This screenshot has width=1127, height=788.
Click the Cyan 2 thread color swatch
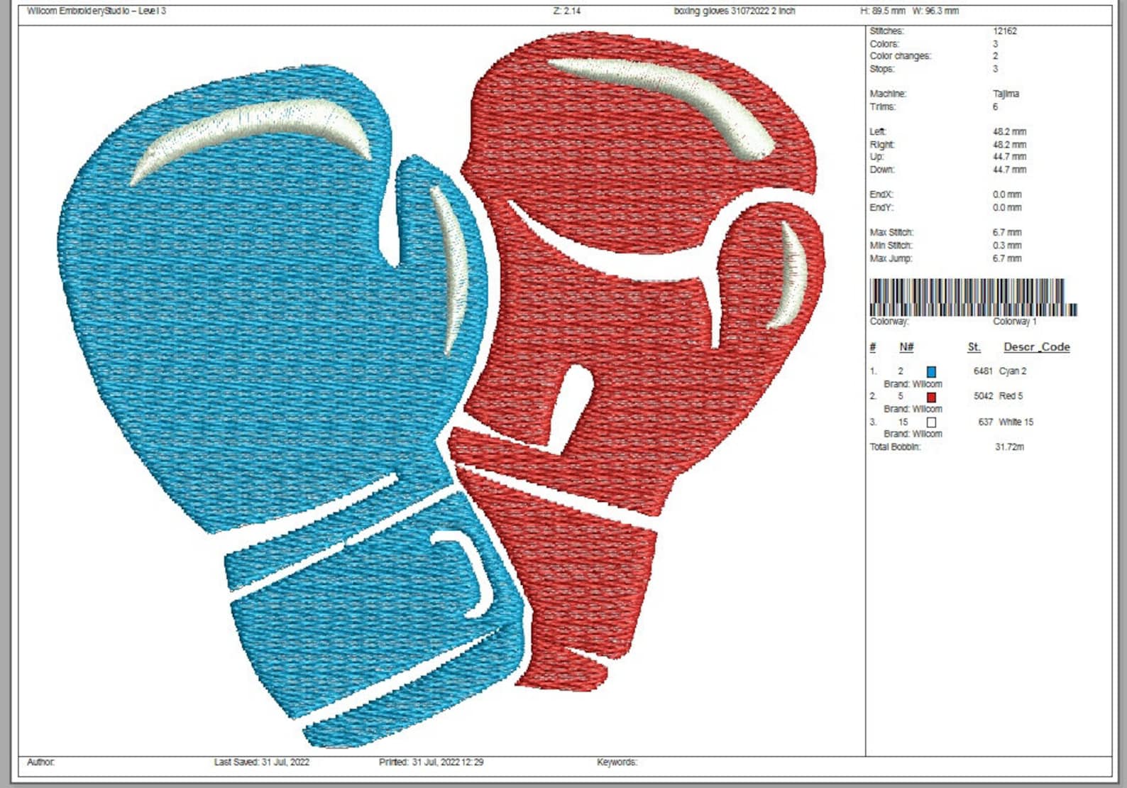pyautogui.click(x=931, y=371)
